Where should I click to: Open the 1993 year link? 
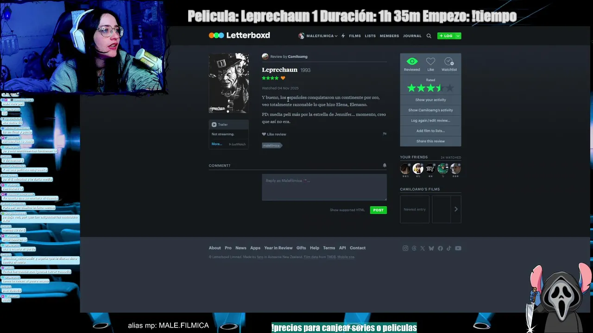[x=305, y=70]
